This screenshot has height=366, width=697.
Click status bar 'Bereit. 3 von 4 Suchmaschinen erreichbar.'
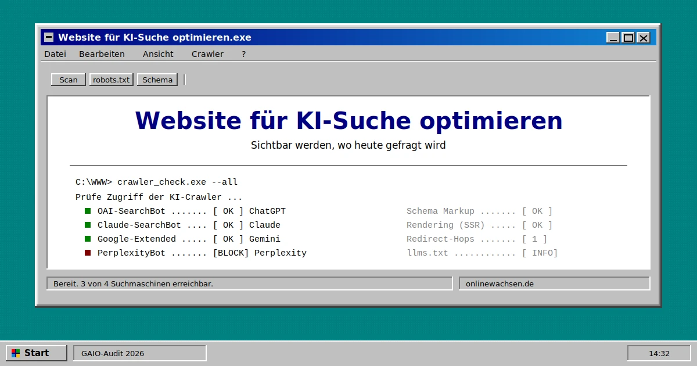(x=249, y=284)
